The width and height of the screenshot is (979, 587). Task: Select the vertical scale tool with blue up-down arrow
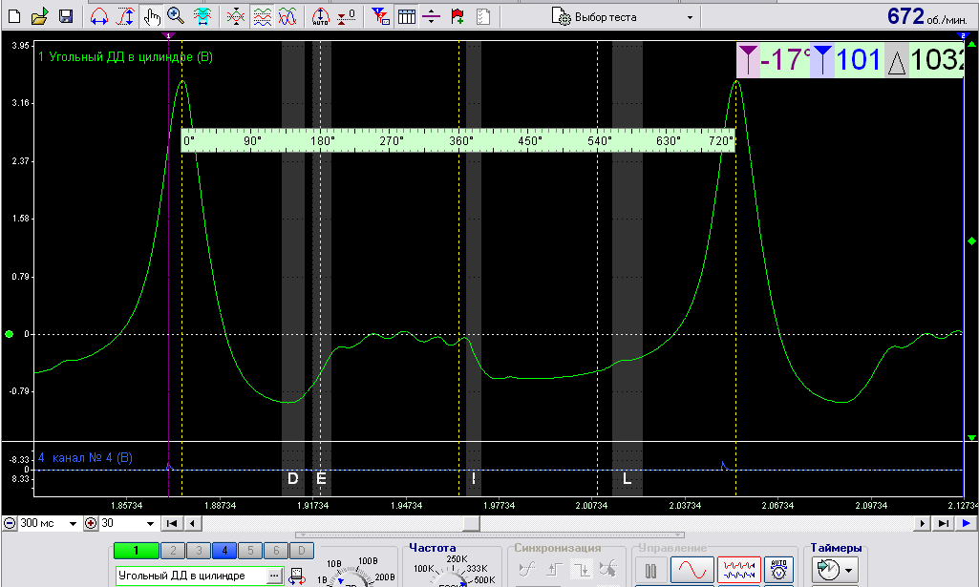pos(125,16)
